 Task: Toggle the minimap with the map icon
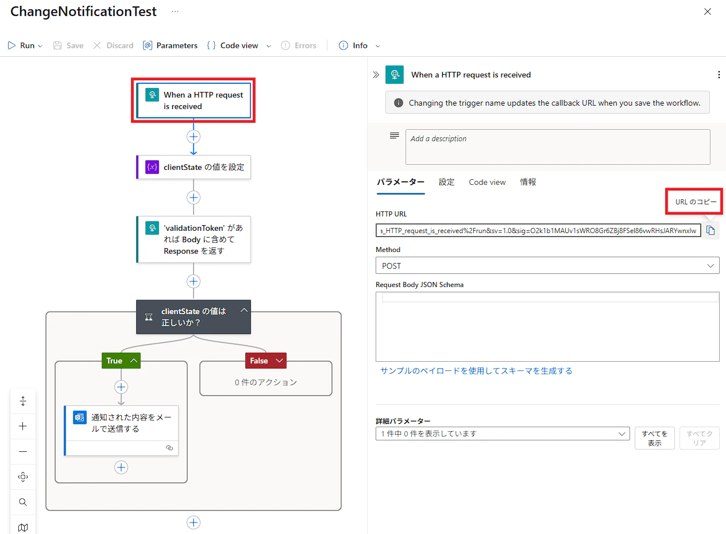[23, 527]
